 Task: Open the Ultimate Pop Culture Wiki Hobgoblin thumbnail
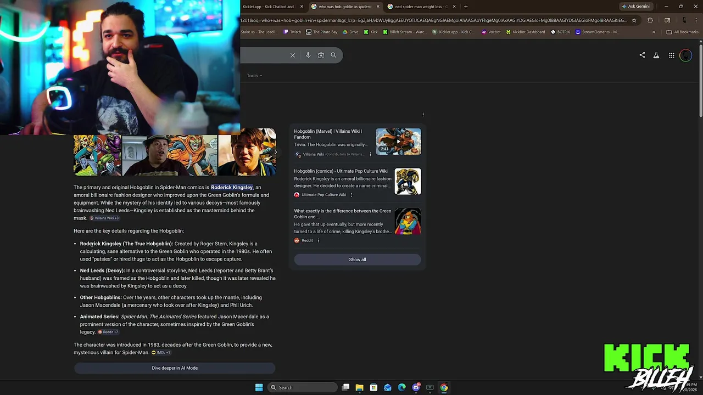(408, 182)
